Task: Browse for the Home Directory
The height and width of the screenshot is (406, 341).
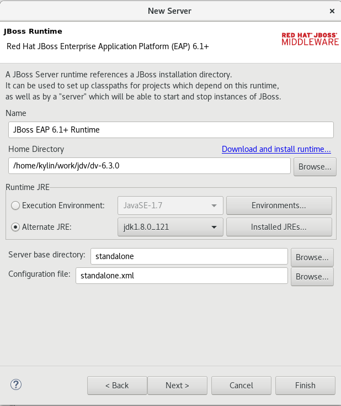Action: pos(315,167)
